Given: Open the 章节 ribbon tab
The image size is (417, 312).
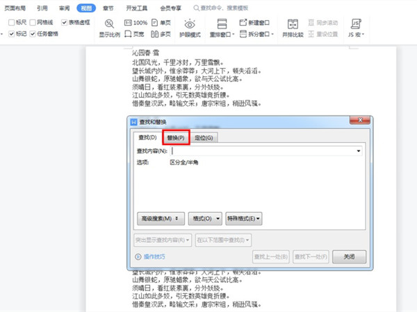Looking at the screenshot, I should [108, 8].
